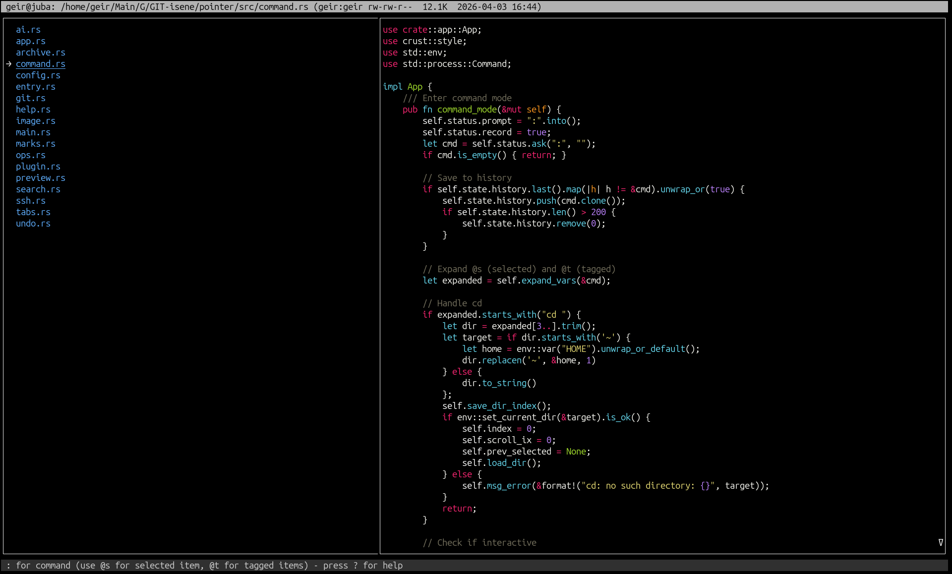Click the '// Expand @s (selected) and @t (tagged)' comment

(x=519, y=269)
